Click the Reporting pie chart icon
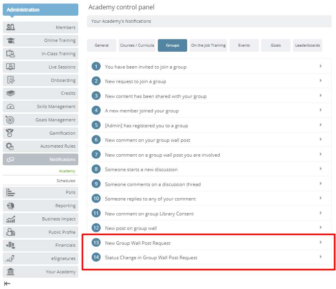 tap(11, 206)
